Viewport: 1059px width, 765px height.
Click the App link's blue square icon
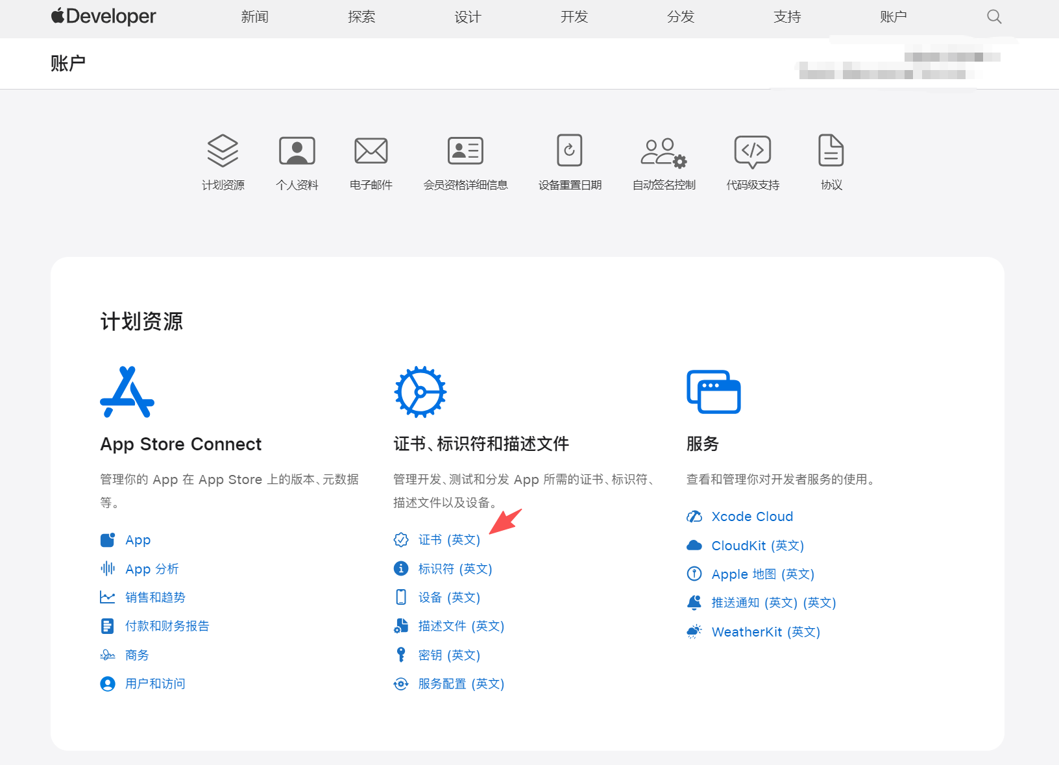pos(108,540)
